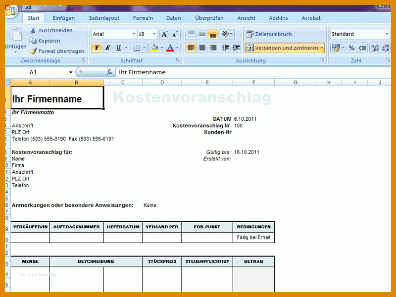The height and width of the screenshot is (297, 396).
Task: Open the Seitenlayout tab
Action: click(104, 18)
